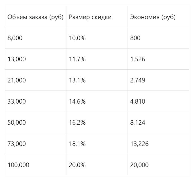Click the "Объём заказа (руб)" column header

click(35, 17)
